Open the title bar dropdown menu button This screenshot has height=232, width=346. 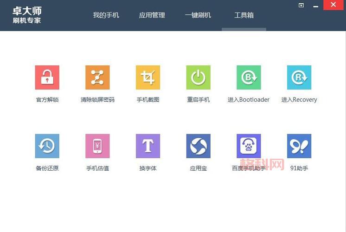301,5
